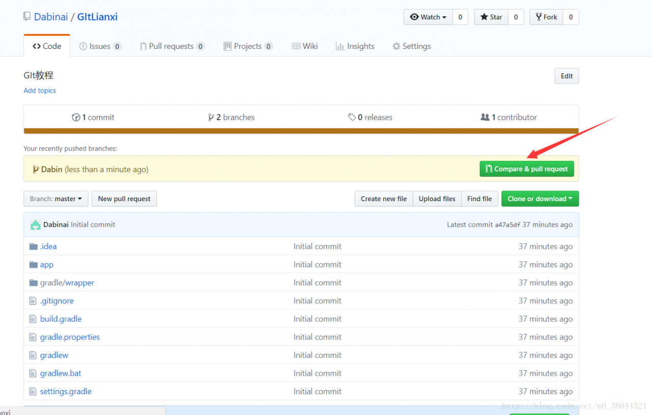Click the New pull request button
The image size is (652, 415).
124,199
